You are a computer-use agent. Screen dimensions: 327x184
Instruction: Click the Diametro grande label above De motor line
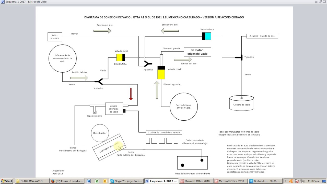[x=171, y=49]
